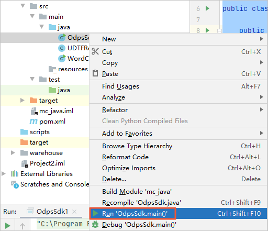
Task: Open Refactor submenu
Action: [178, 110]
